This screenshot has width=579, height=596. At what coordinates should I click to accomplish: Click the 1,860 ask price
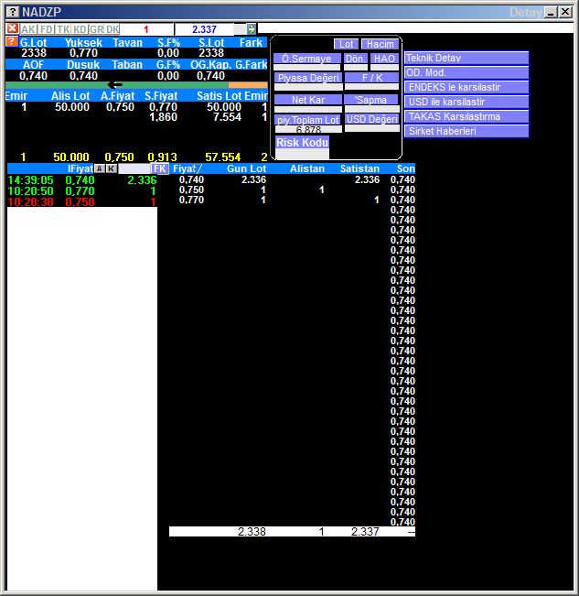coord(163,117)
